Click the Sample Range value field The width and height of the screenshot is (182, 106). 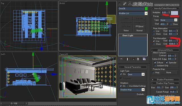pyautogui.click(x=173, y=92)
